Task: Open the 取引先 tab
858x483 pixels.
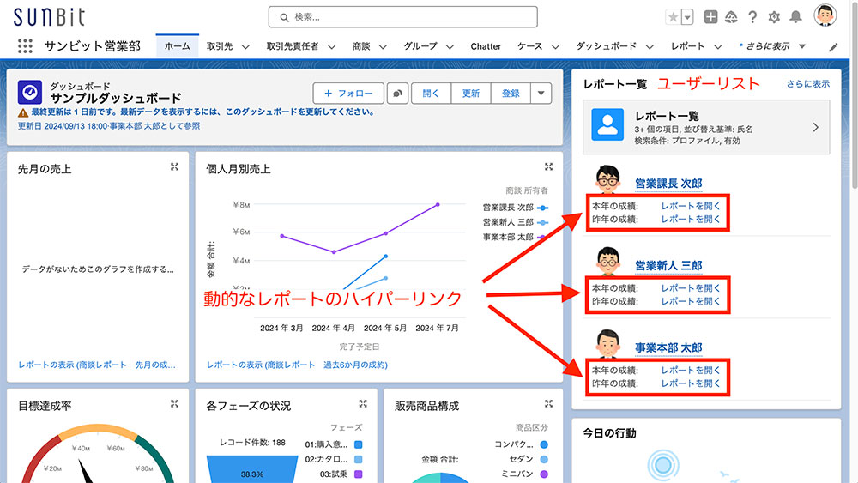Action: (x=220, y=46)
